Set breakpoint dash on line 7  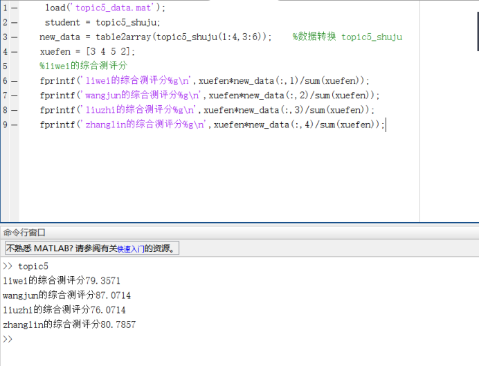[15, 95]
